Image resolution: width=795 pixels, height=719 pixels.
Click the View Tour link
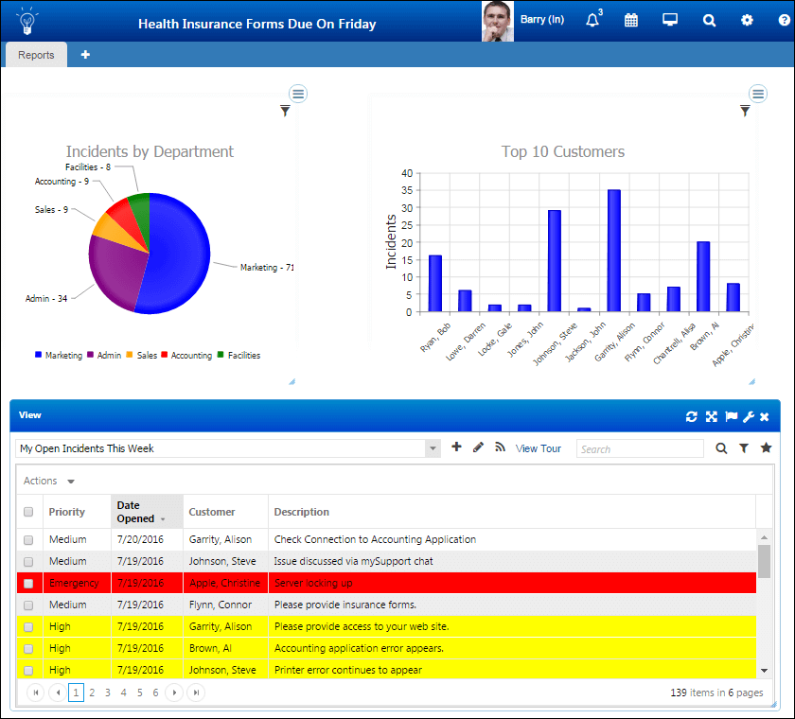[x=538, y=448]
